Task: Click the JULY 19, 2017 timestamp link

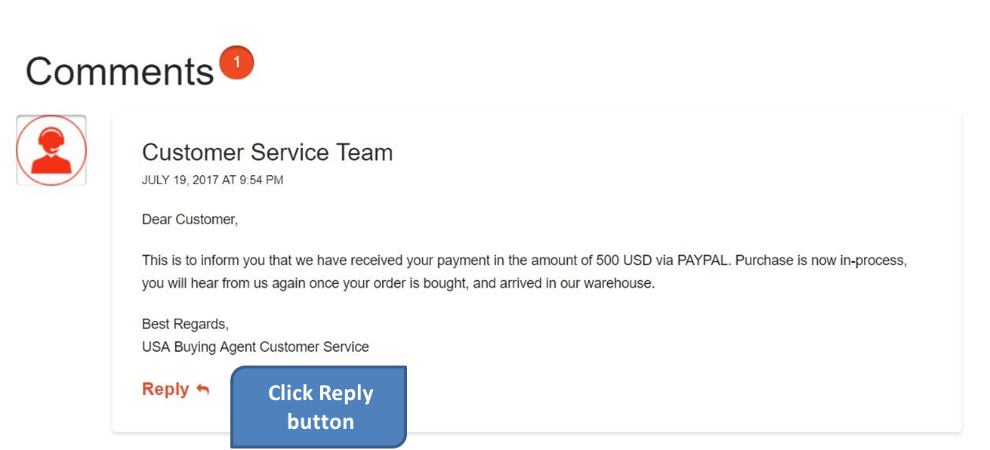Action: pos(212,180)
